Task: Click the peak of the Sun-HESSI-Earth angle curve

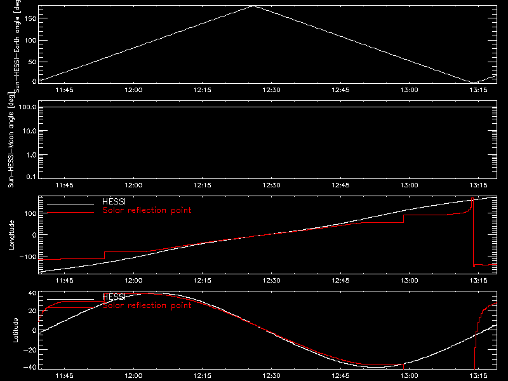Action: pyautogui.click(x=253, y=6)
